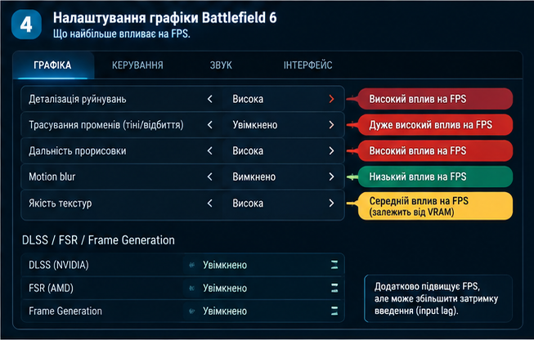Go to the ІНТЕРФЕЙС tab
Image resolution: width=534 pixels, height=340 pixels.
click(x=307, y=65)
